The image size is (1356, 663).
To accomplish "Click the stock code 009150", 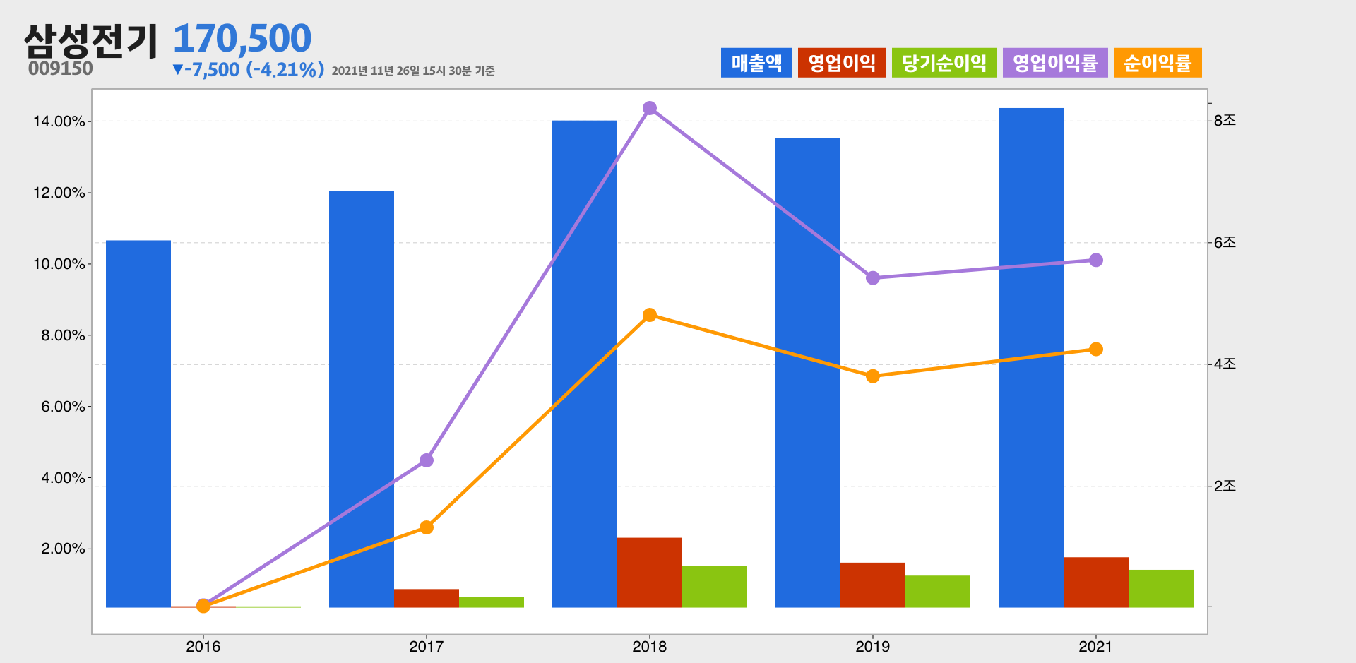I will [60, 68].
